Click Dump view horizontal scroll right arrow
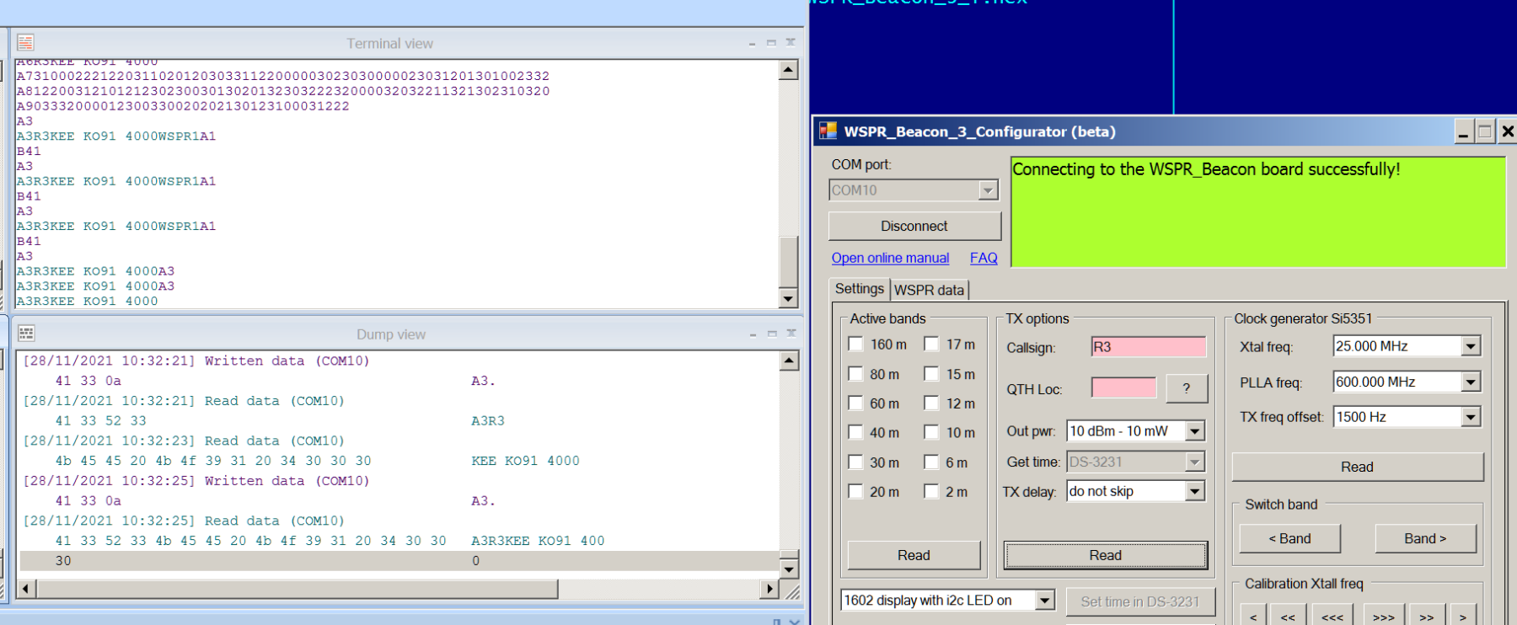Image resolution: width=1517 pixels, height=625 pixels. (769, 589)
